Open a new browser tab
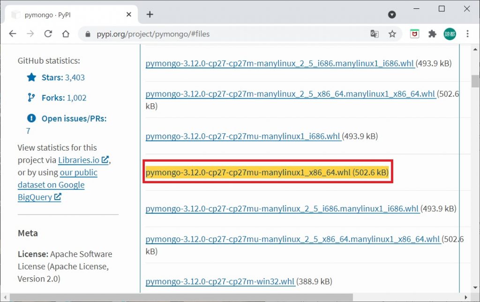Screen dimensions: 480x302 tap(149, 14)
